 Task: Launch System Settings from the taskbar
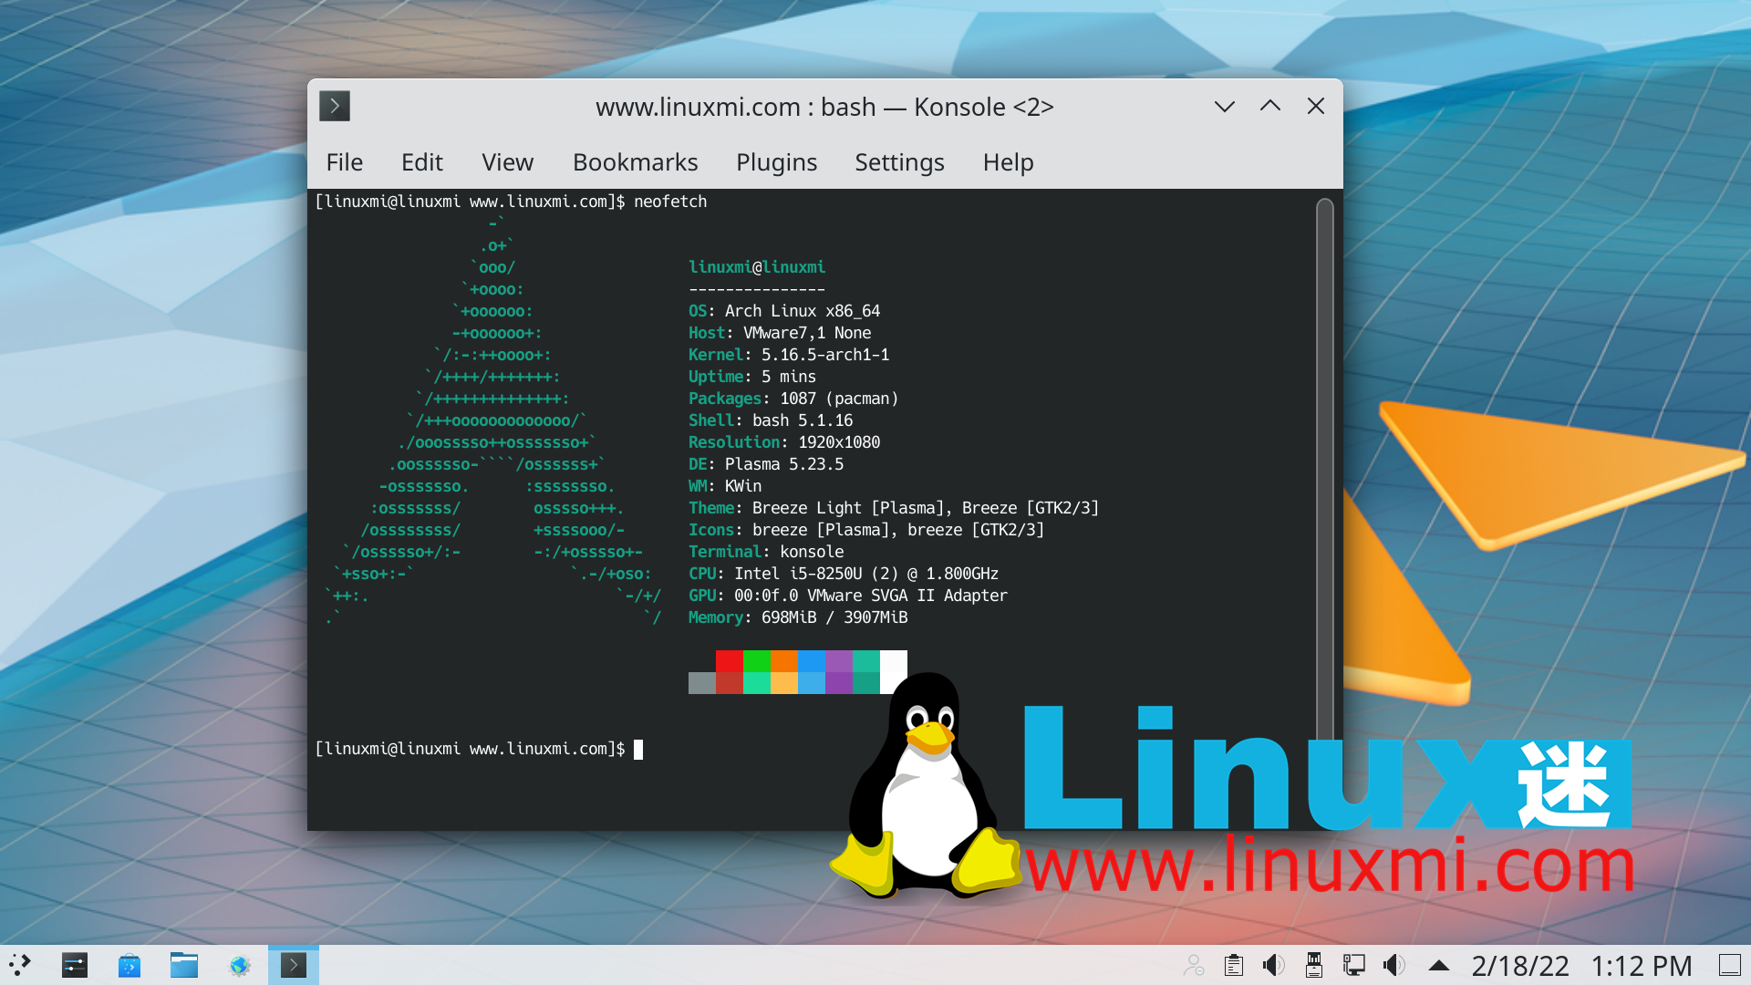[75, 965]
